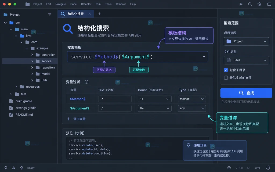Open the notifications bell icon
This screenshot has height=172, width=275.
click(268, 168)
